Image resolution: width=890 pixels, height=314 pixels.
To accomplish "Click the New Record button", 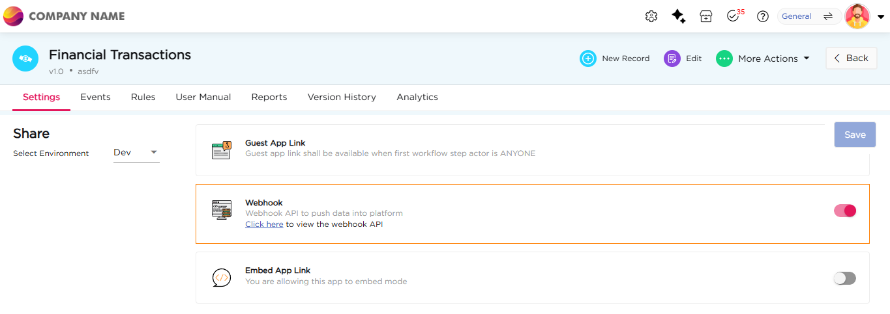I will tap(615, 59).
